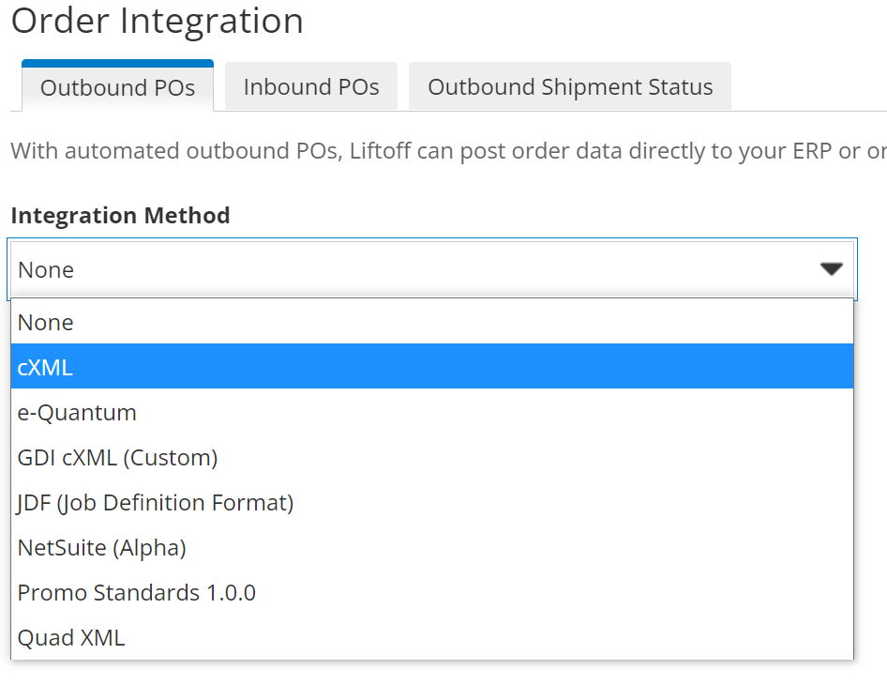Select Quad XML from the list
887x700 pixels.
[70, 637]
